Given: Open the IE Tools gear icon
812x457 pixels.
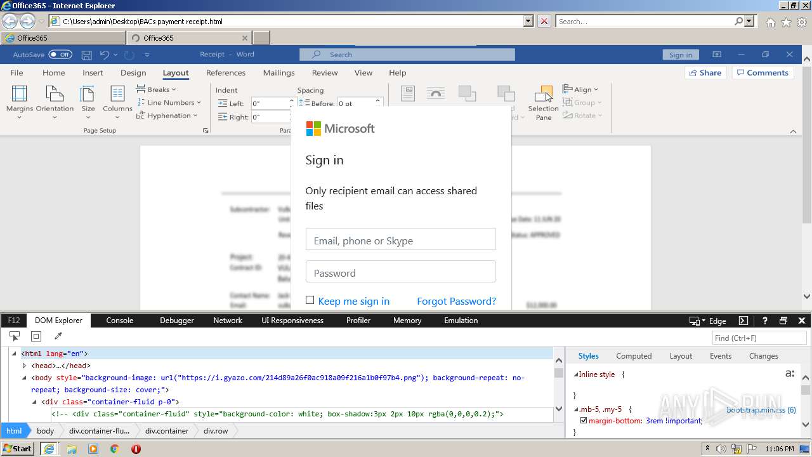Looking at the screenshot, I should coord(802,22).
